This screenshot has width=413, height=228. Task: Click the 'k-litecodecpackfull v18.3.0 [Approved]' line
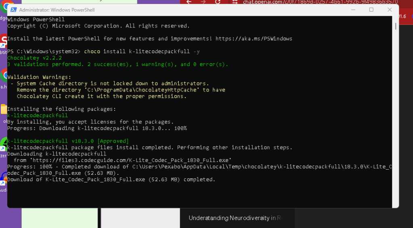[x=68, y=141]
